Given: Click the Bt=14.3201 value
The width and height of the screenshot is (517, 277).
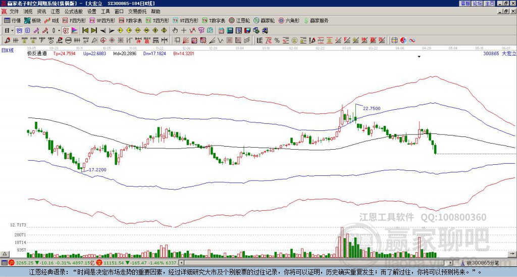Looking at the screenshot, I should 184,53.
